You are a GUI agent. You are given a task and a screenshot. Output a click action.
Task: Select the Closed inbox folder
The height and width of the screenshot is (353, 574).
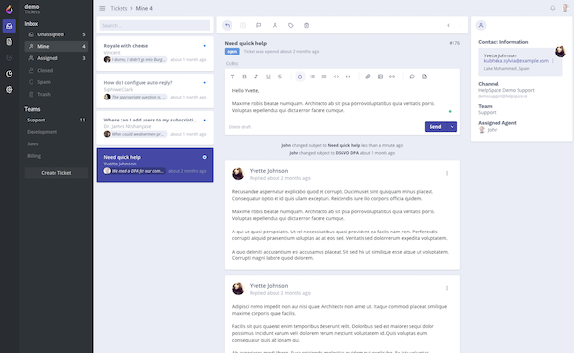coord(56,70)
